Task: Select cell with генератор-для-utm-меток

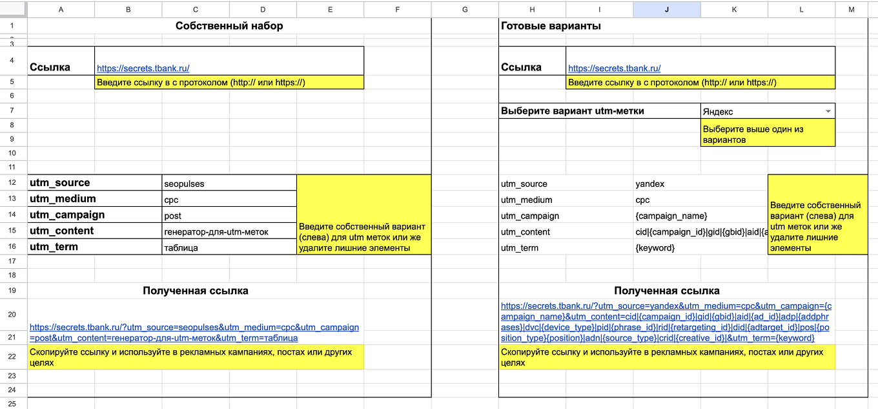Action: click(229, 231)
